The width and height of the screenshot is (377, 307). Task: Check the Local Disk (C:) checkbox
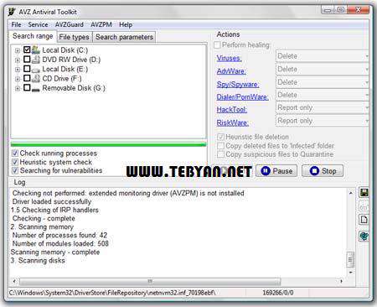pyautogui.click(x=27, y=49)
